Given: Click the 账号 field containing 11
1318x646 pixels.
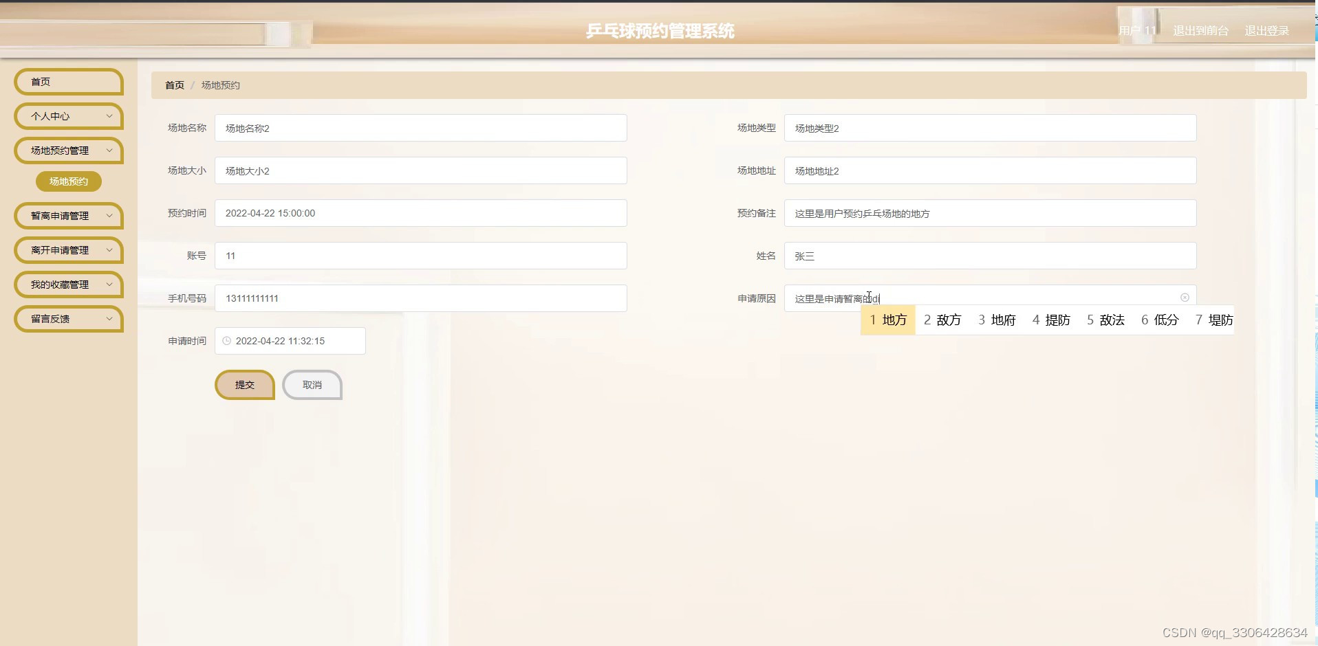Looking at the screenshot, I should 421,256.
